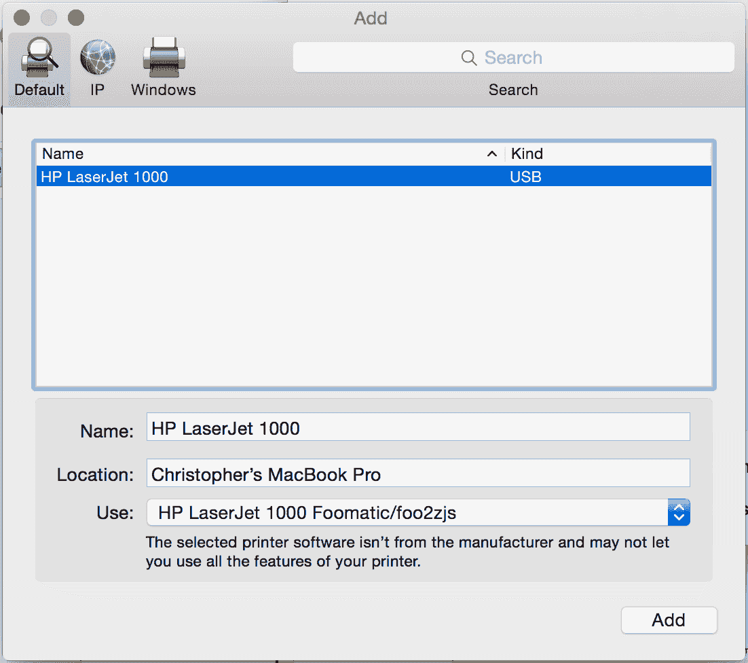Click the Name column header
This screenshot has height=663, width=748.
(62, 154)
